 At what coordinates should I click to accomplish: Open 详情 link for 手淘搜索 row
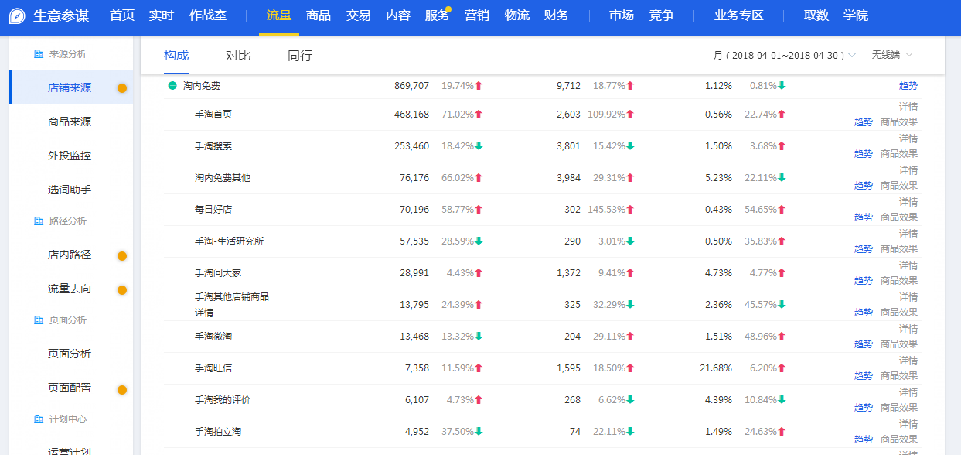(x=908, y=139)
